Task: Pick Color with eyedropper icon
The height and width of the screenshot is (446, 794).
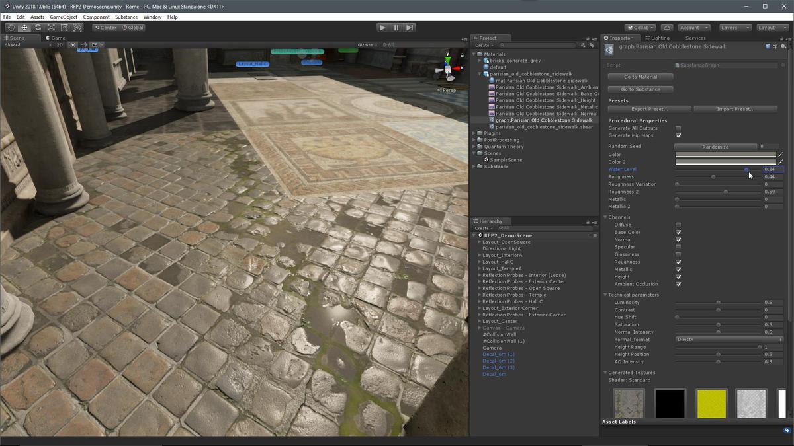Action: pos(780,155)
